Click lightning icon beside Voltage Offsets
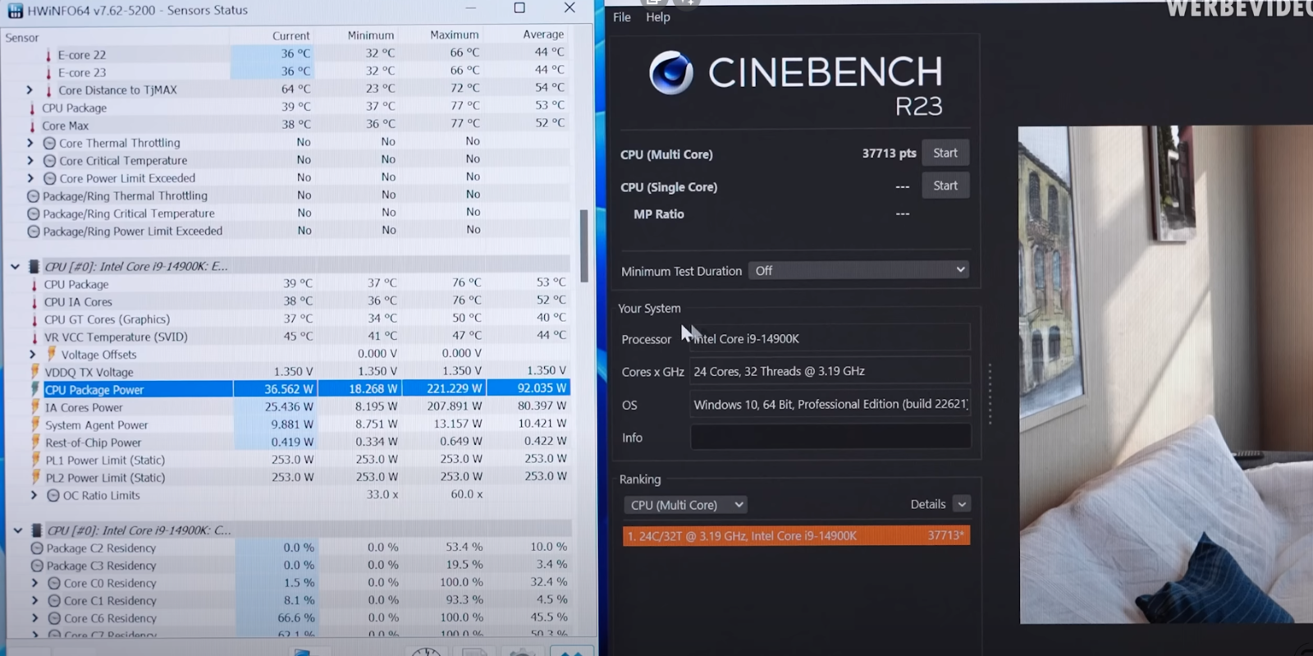 [x=51, y=354]
